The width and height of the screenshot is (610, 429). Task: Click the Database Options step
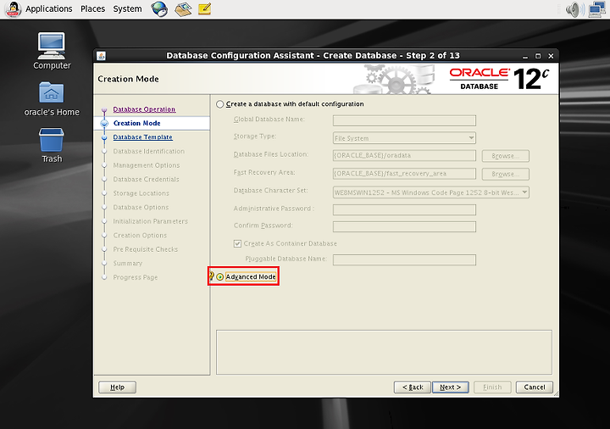tap(141, 207)
